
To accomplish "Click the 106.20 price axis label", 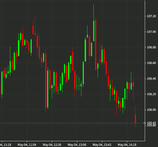I will [151, 94].
